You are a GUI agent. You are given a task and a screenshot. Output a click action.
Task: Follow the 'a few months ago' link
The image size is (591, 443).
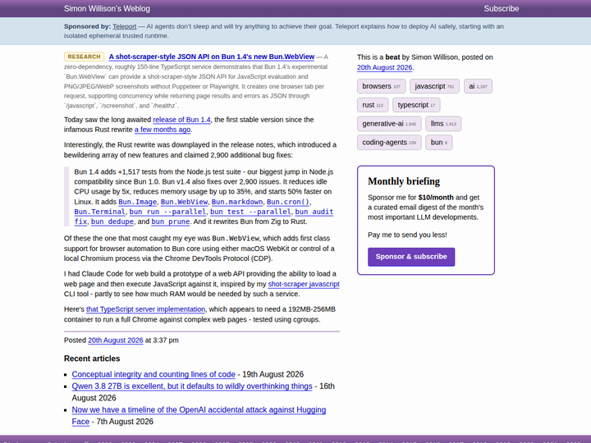pyautogui.click(x=163, y=130)
